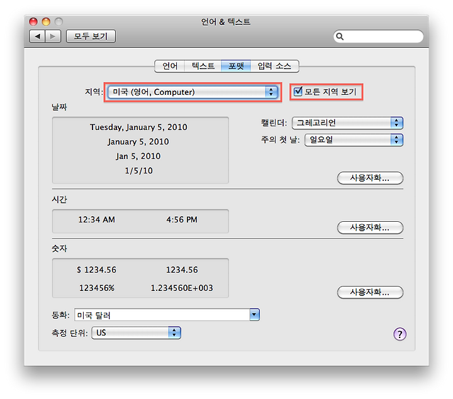
Task: Click in the search text field
Action: tap(379, 36)
